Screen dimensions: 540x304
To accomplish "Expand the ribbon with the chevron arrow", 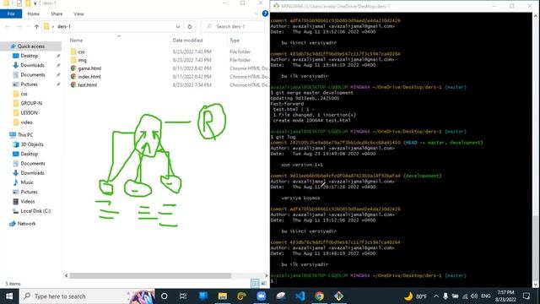I will click(x=256, y=14).
